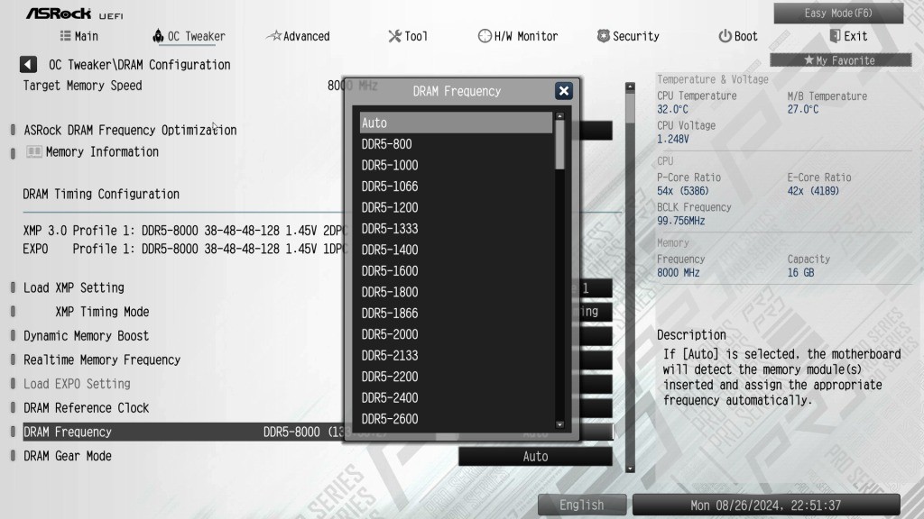Select Auto in DRAM Frequency list
The height and width of the screenshot is (519, 924).
pos(456,123)
